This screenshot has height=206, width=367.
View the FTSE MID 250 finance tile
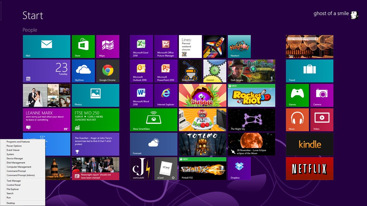tap(95, 120)
